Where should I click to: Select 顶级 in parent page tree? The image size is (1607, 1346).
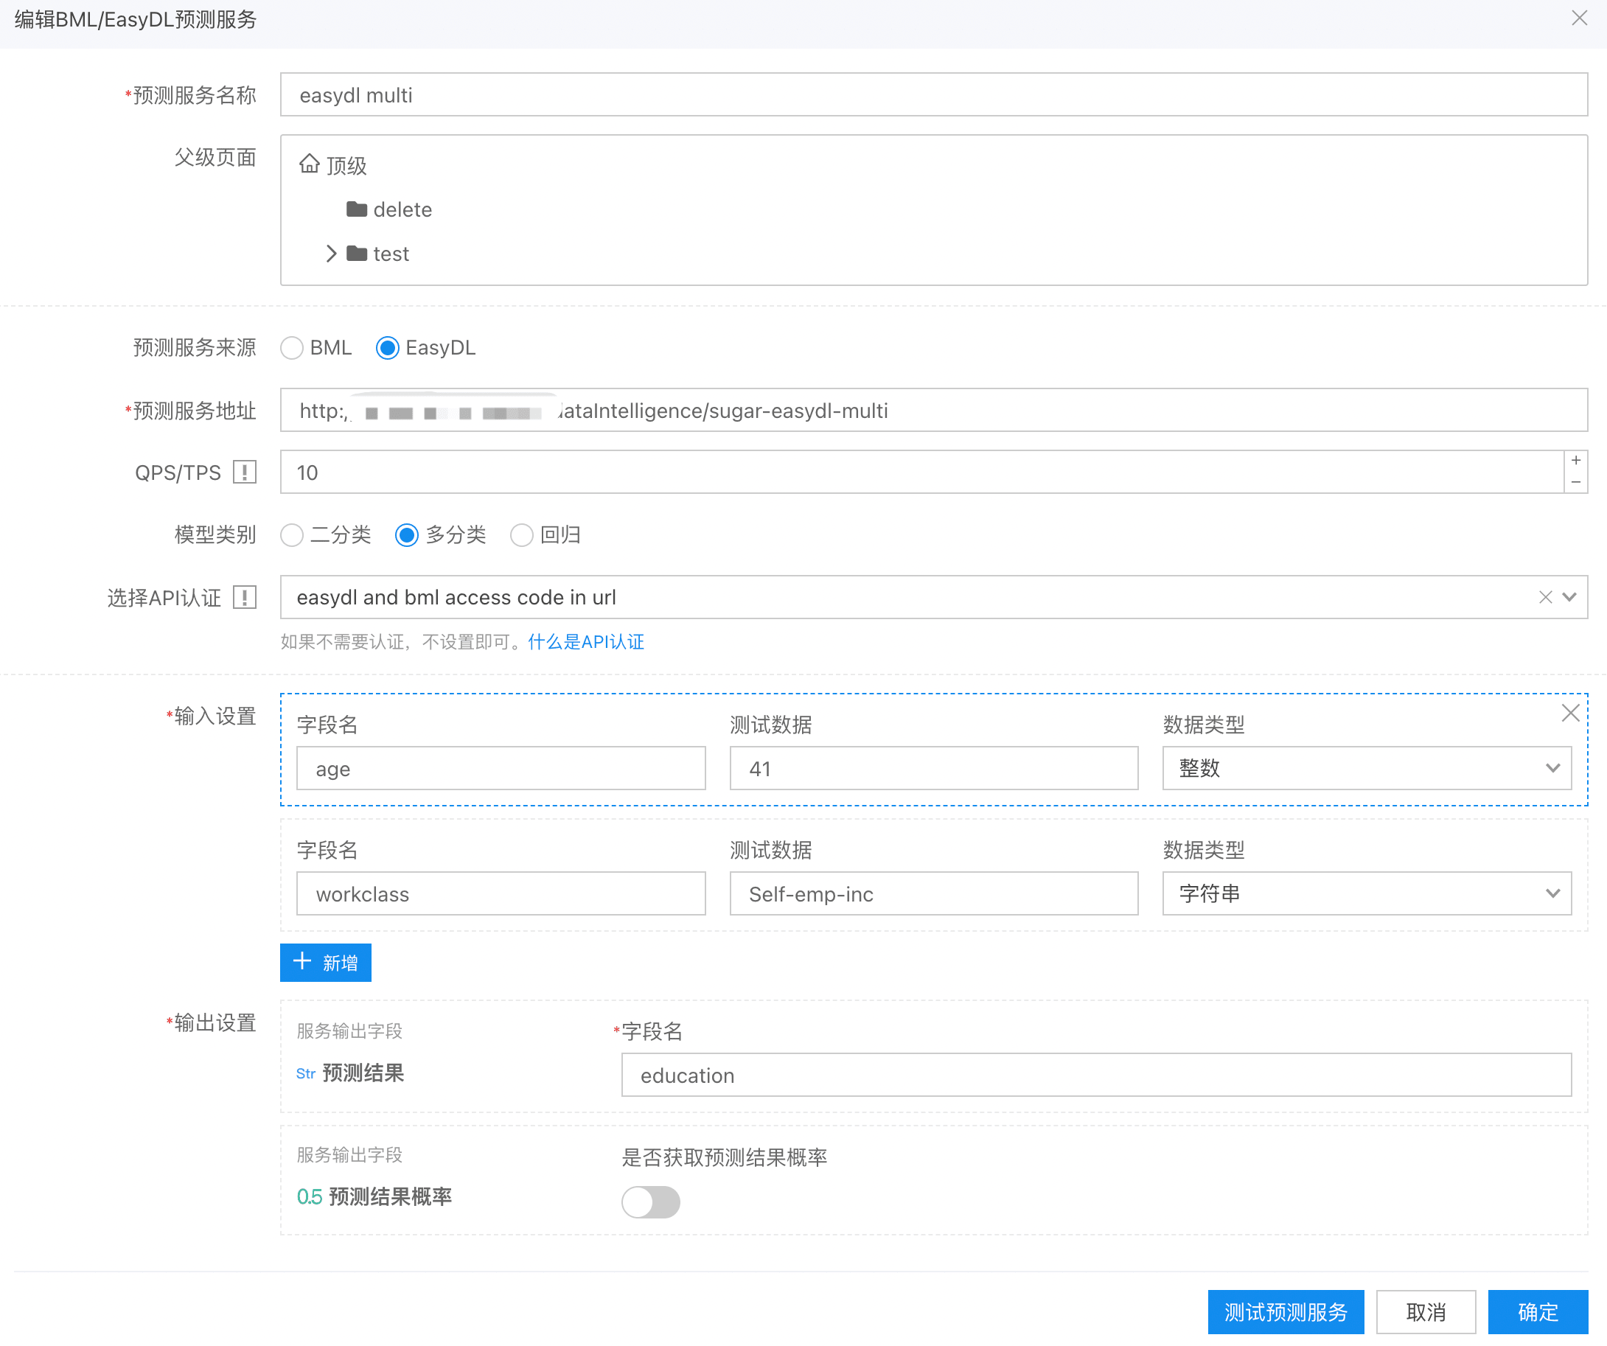coord(346,165)
